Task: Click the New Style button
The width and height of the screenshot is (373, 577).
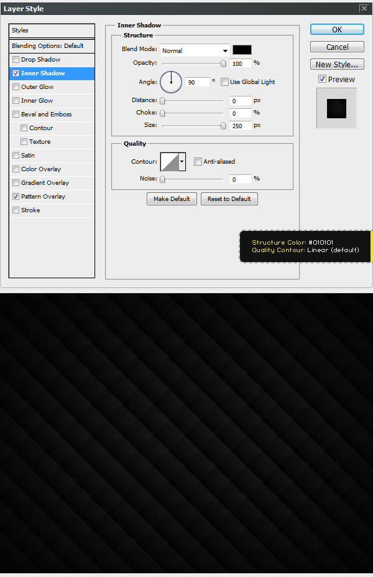Action: click(337, 64)
